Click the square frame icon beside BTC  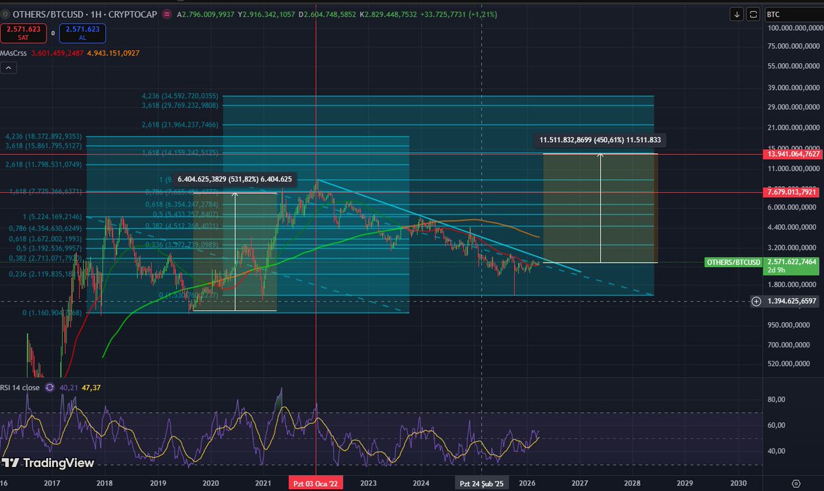[x=753, y=14]
